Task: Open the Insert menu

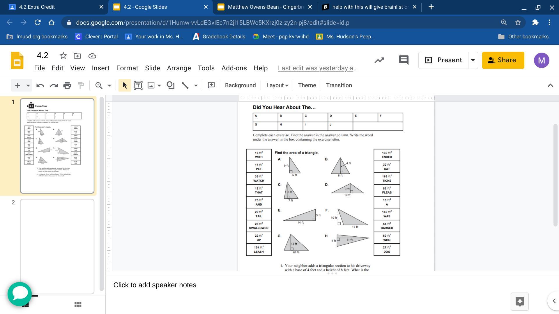Action: click(x=100, y=68)
